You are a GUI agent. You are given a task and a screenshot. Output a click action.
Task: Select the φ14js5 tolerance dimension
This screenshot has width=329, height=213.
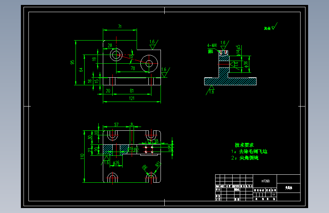pyautogui.click(x=238, y=50)
